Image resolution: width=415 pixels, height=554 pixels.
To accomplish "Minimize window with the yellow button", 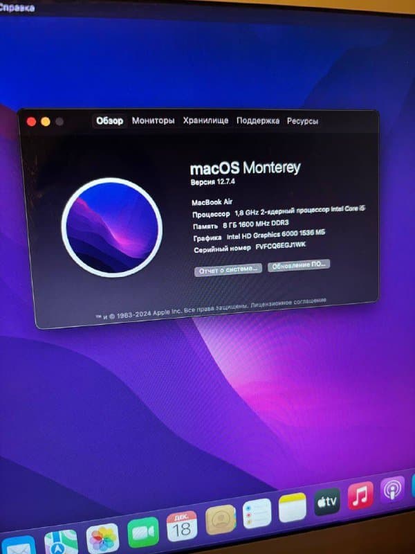I will tap(45, 122).
